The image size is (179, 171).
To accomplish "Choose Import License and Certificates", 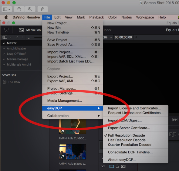I will (x=136, y=108).
